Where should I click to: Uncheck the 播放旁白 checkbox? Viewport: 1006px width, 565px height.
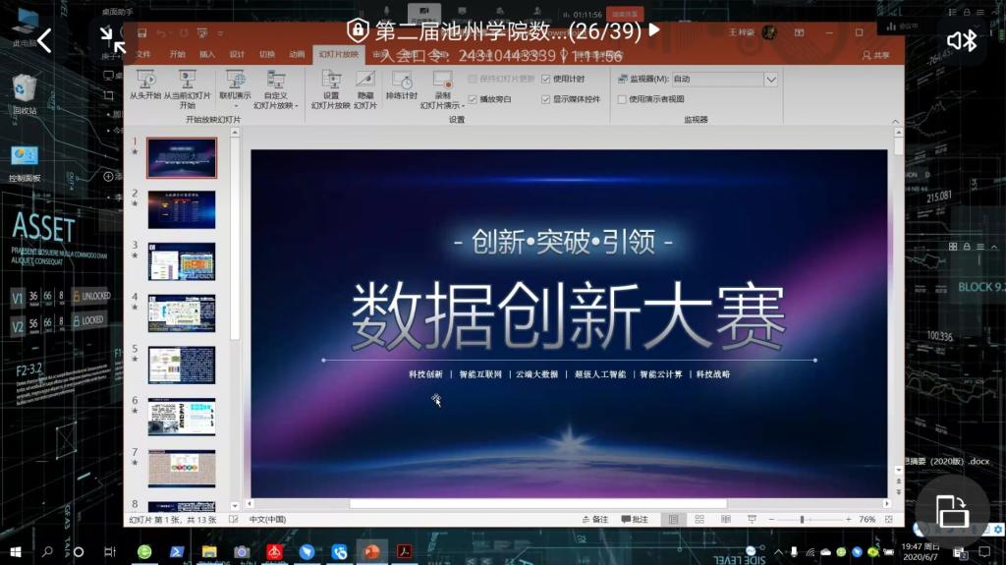click(x=473, y=99)
